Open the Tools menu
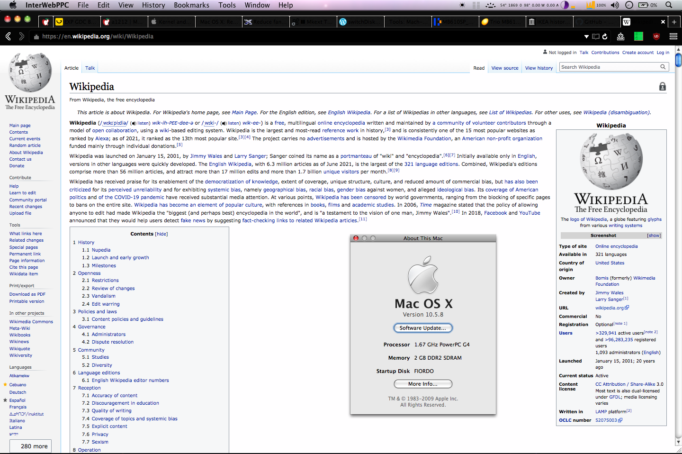The width and height of the screenshot is (682, 454). (x=227, y=5)
